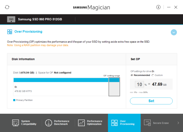Image resolution: width=183 pixels, height=132 pixels.
Task: Collapse the Over Provisioning section chevron
Action: (x=174, y=32)
